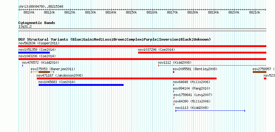Click the small nsv476572 (Kidd2010) blue mark
The image size is (275, 132).
point(23,66)
